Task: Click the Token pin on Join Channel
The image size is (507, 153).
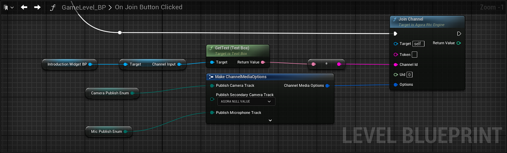Action: coord(395,55)
